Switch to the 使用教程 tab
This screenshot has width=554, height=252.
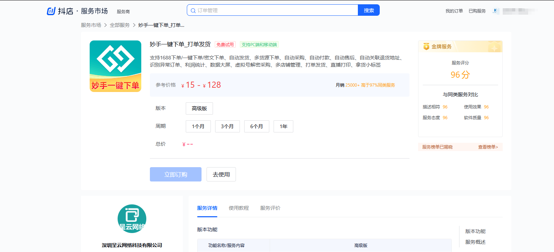tap(239, 208)
